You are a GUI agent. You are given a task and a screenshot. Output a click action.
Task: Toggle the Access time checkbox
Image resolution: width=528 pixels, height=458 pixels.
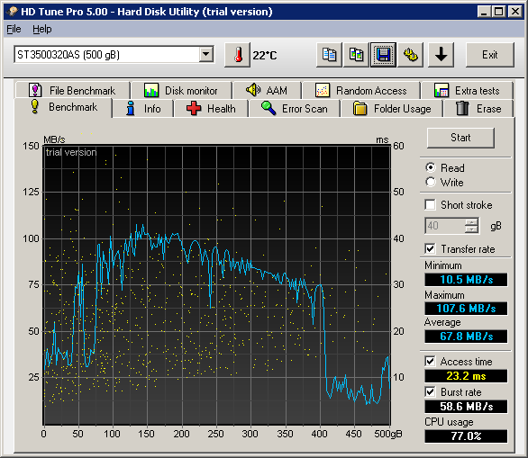430,361
